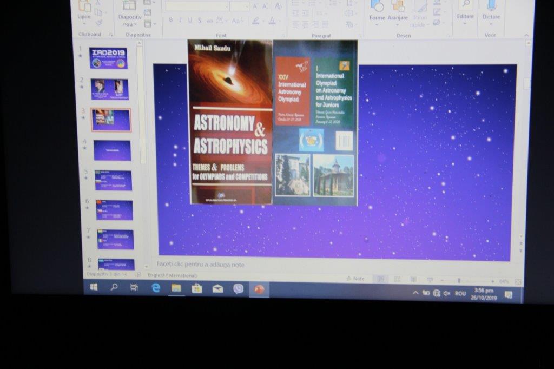The width and height of the screenshot is (554, 369).
Task: Open the font size combo box
Action: [x=240, y=6]
